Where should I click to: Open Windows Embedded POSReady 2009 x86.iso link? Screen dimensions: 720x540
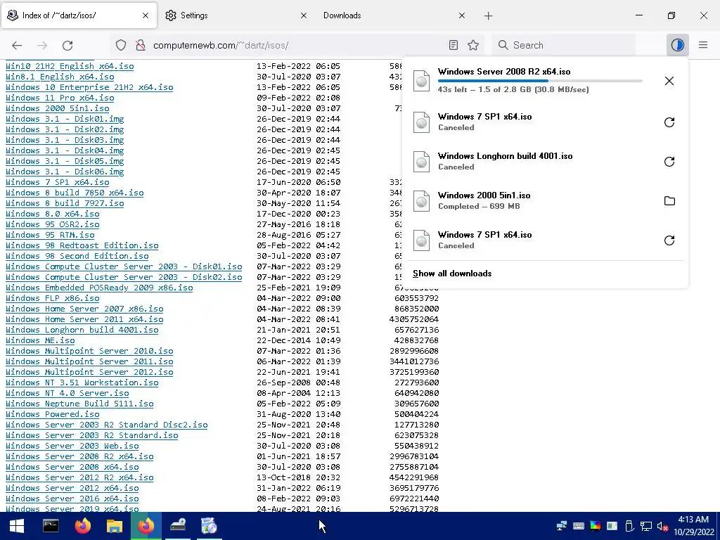click(99, 288)
